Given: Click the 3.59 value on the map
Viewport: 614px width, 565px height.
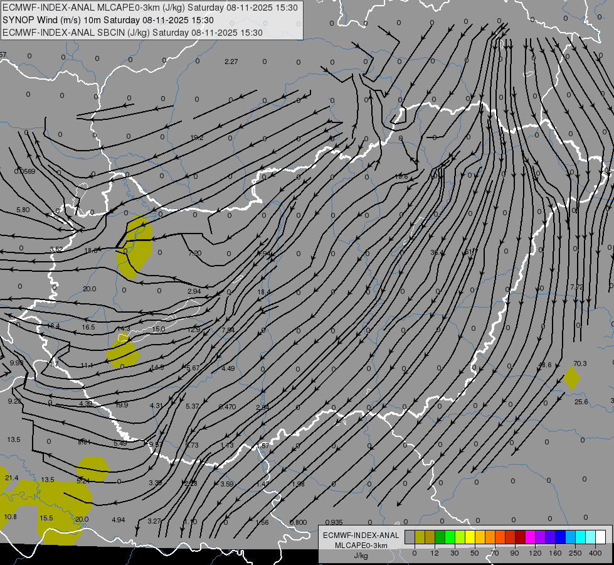Looking at the screenshot, I should [227, 484].
